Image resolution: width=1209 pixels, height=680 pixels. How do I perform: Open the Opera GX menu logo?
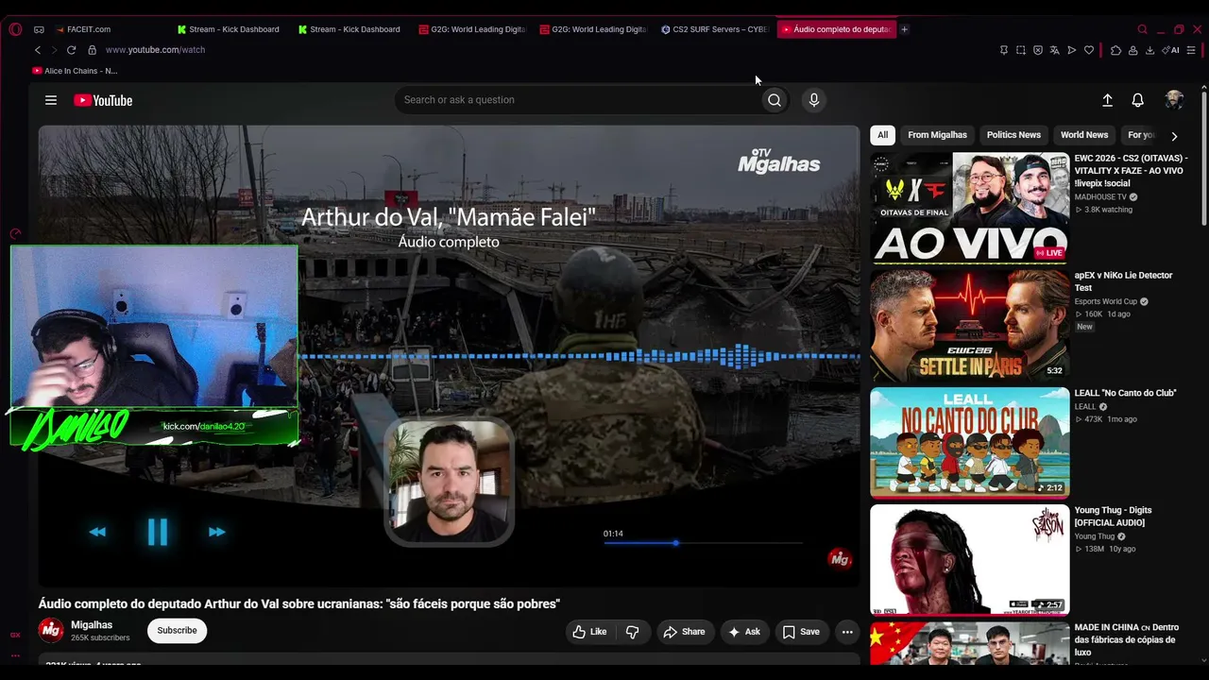point(15,29)
